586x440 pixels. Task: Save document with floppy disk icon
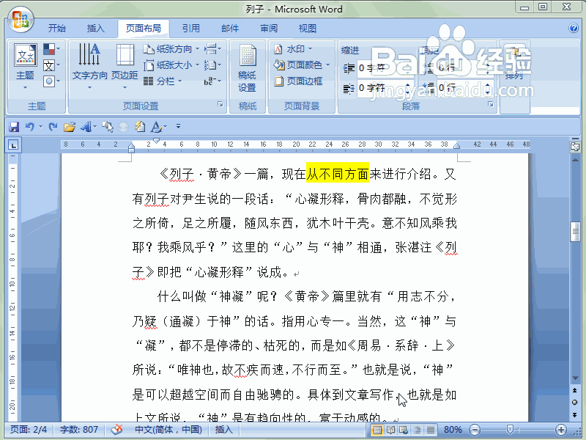pos(14,127)
